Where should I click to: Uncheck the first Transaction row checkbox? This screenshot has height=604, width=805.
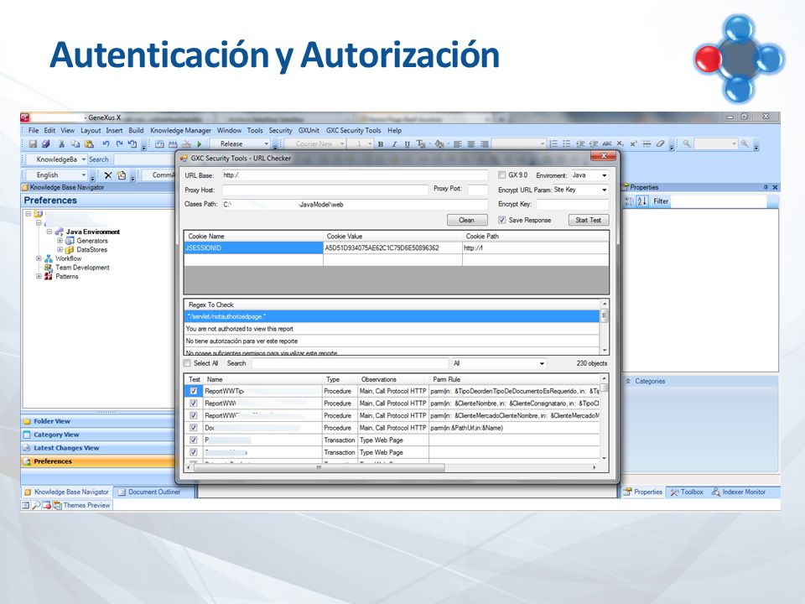pos(194,440)
